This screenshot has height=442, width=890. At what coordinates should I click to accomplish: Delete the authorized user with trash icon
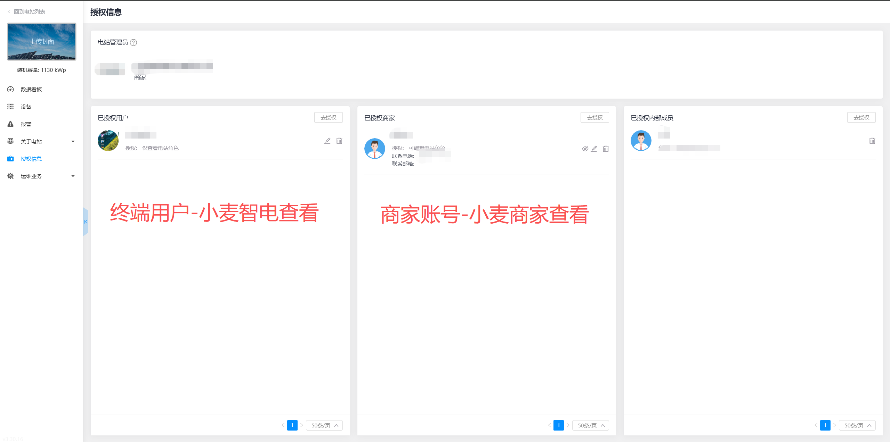(339, 141)
